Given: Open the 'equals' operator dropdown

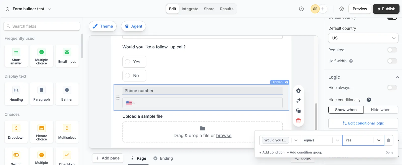Looking at the screenshot, I should pos(322,140).
